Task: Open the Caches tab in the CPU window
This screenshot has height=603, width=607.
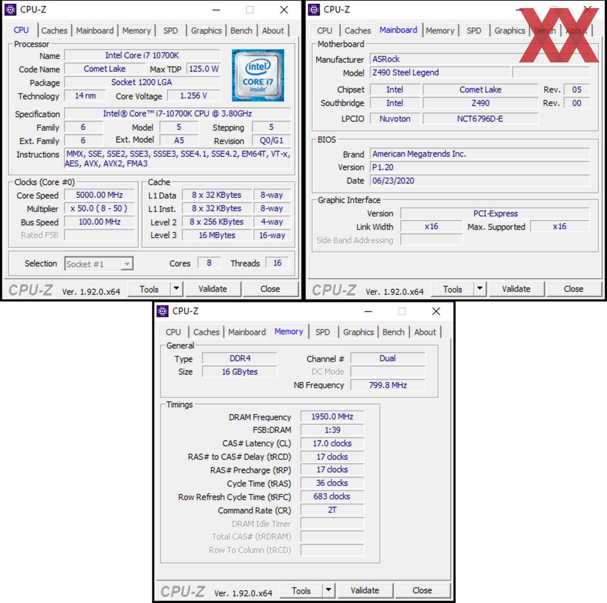Action: click(54, 30)
